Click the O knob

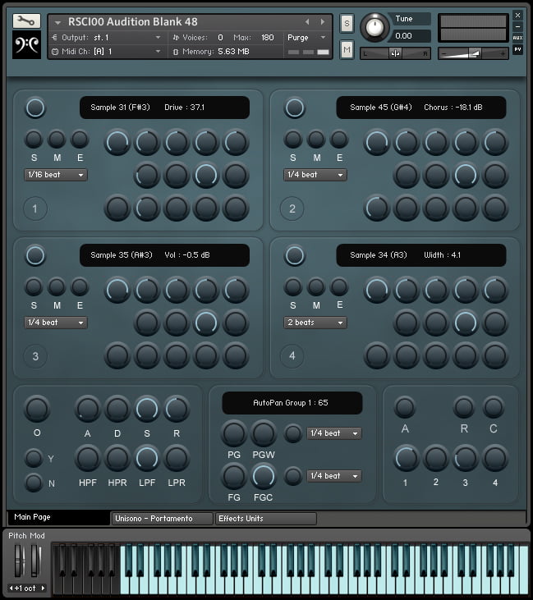click(x=37, y=409)
